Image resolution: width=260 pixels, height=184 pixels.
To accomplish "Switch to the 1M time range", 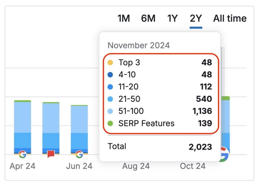I will [124, 18].
